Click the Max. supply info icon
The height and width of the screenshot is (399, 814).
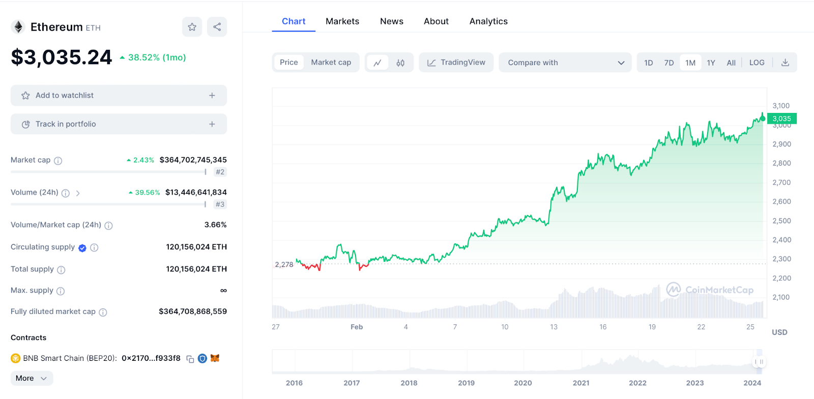(x=61, y=291)
